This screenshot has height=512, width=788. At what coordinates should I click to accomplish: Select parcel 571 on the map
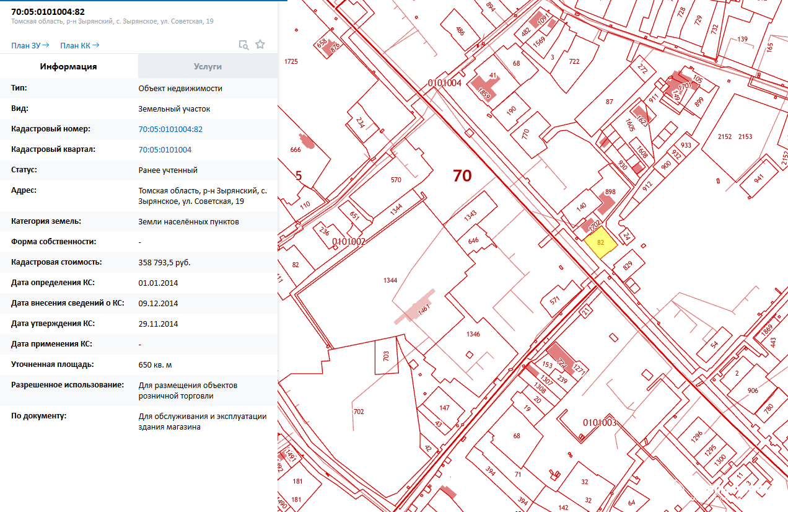coord(555,299)
